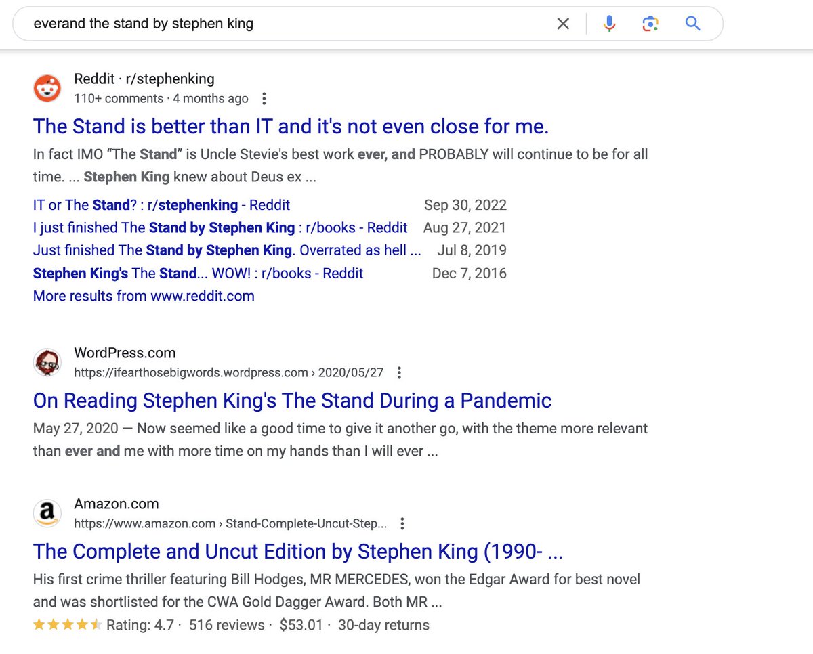Click the star rating graphic on Amazon result

pos(68,624)
